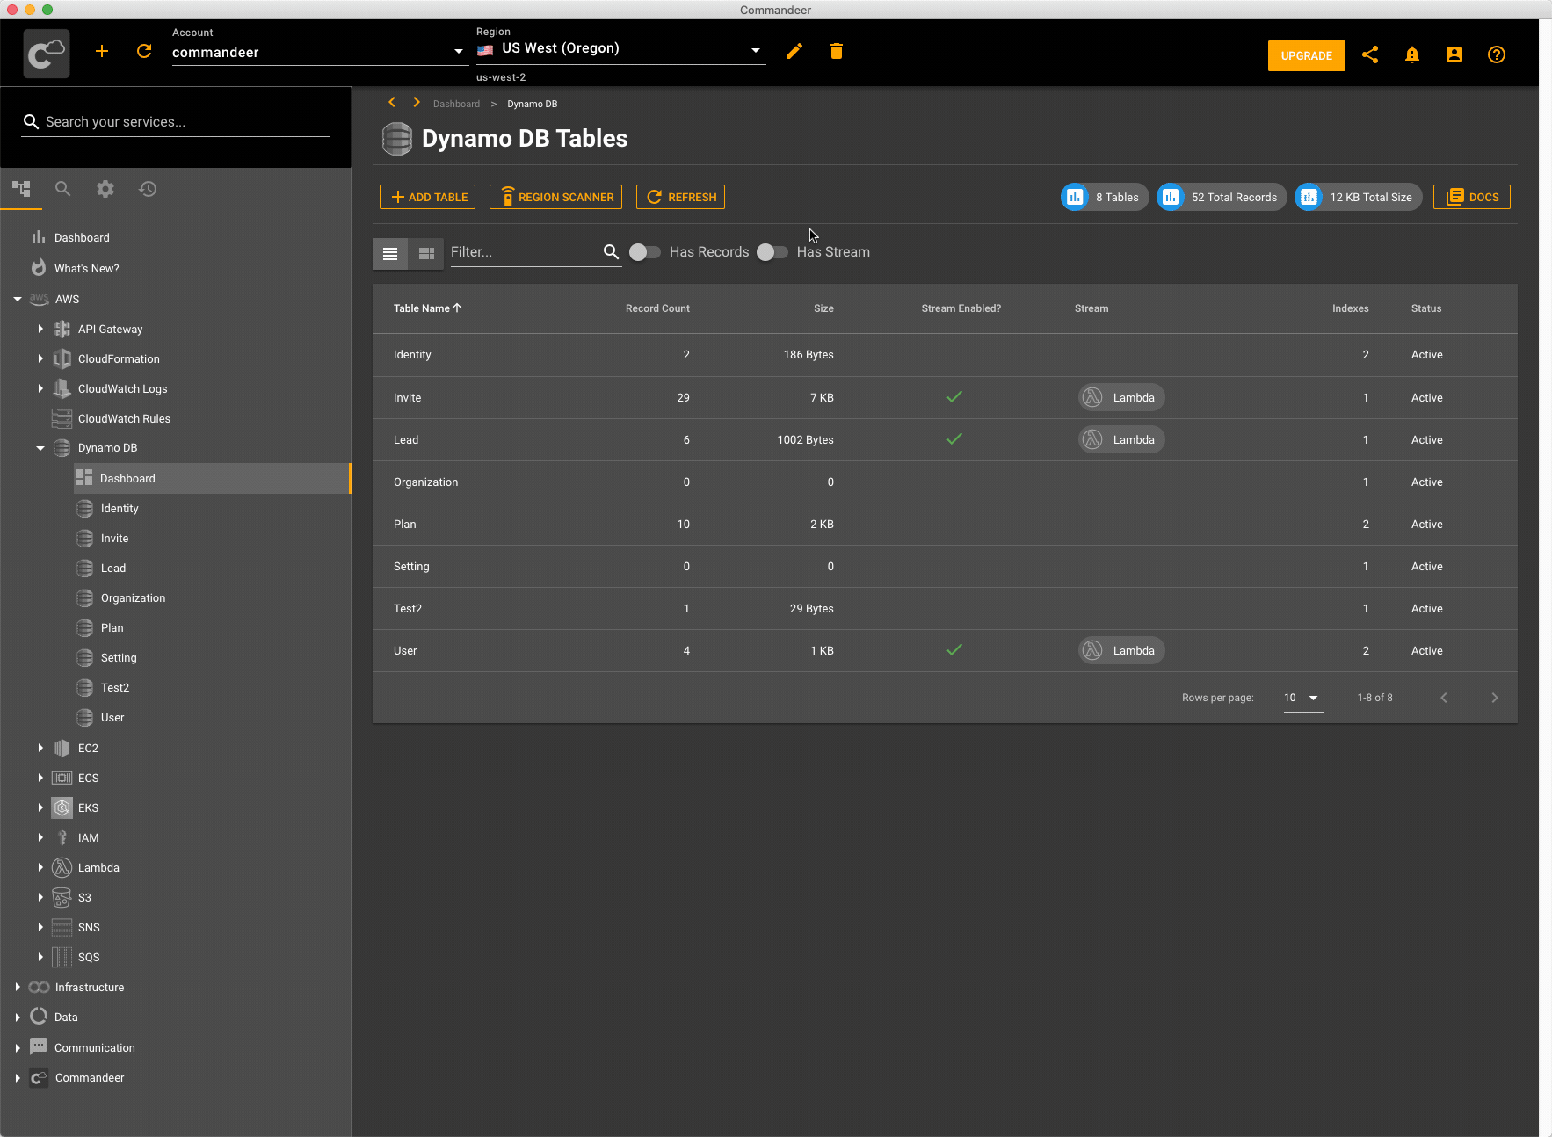
Task: Click the UPGRADE button
Action: (x=1306, y=55)
